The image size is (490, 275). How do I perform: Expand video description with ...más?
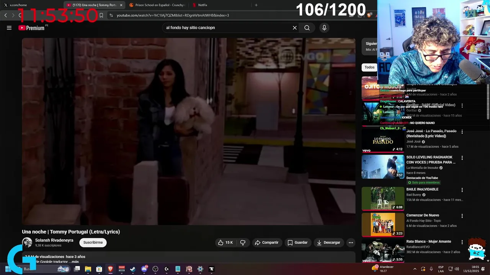tap(74, 262)
